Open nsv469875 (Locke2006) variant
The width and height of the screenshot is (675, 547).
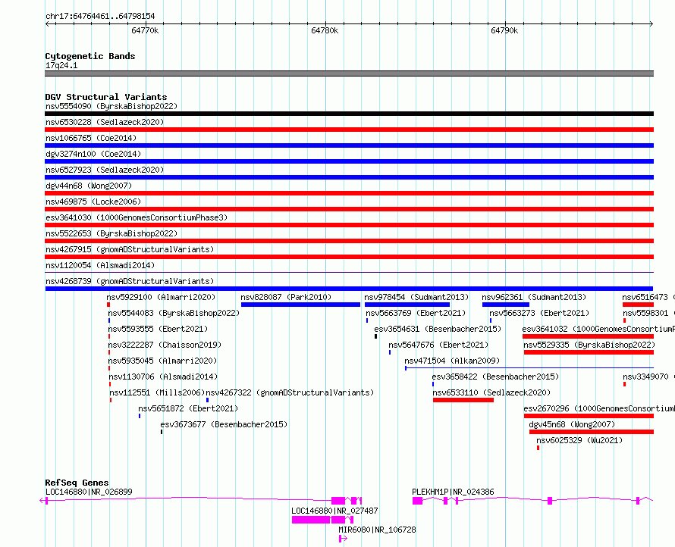coord(93,202)
